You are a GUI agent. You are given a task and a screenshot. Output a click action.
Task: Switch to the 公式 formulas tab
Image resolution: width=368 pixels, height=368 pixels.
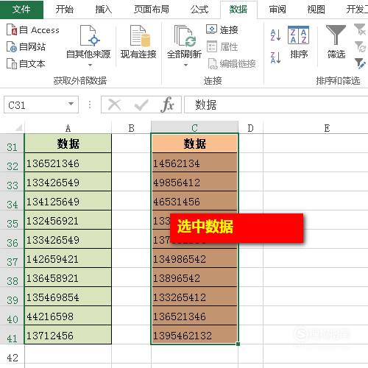(199, 10)
